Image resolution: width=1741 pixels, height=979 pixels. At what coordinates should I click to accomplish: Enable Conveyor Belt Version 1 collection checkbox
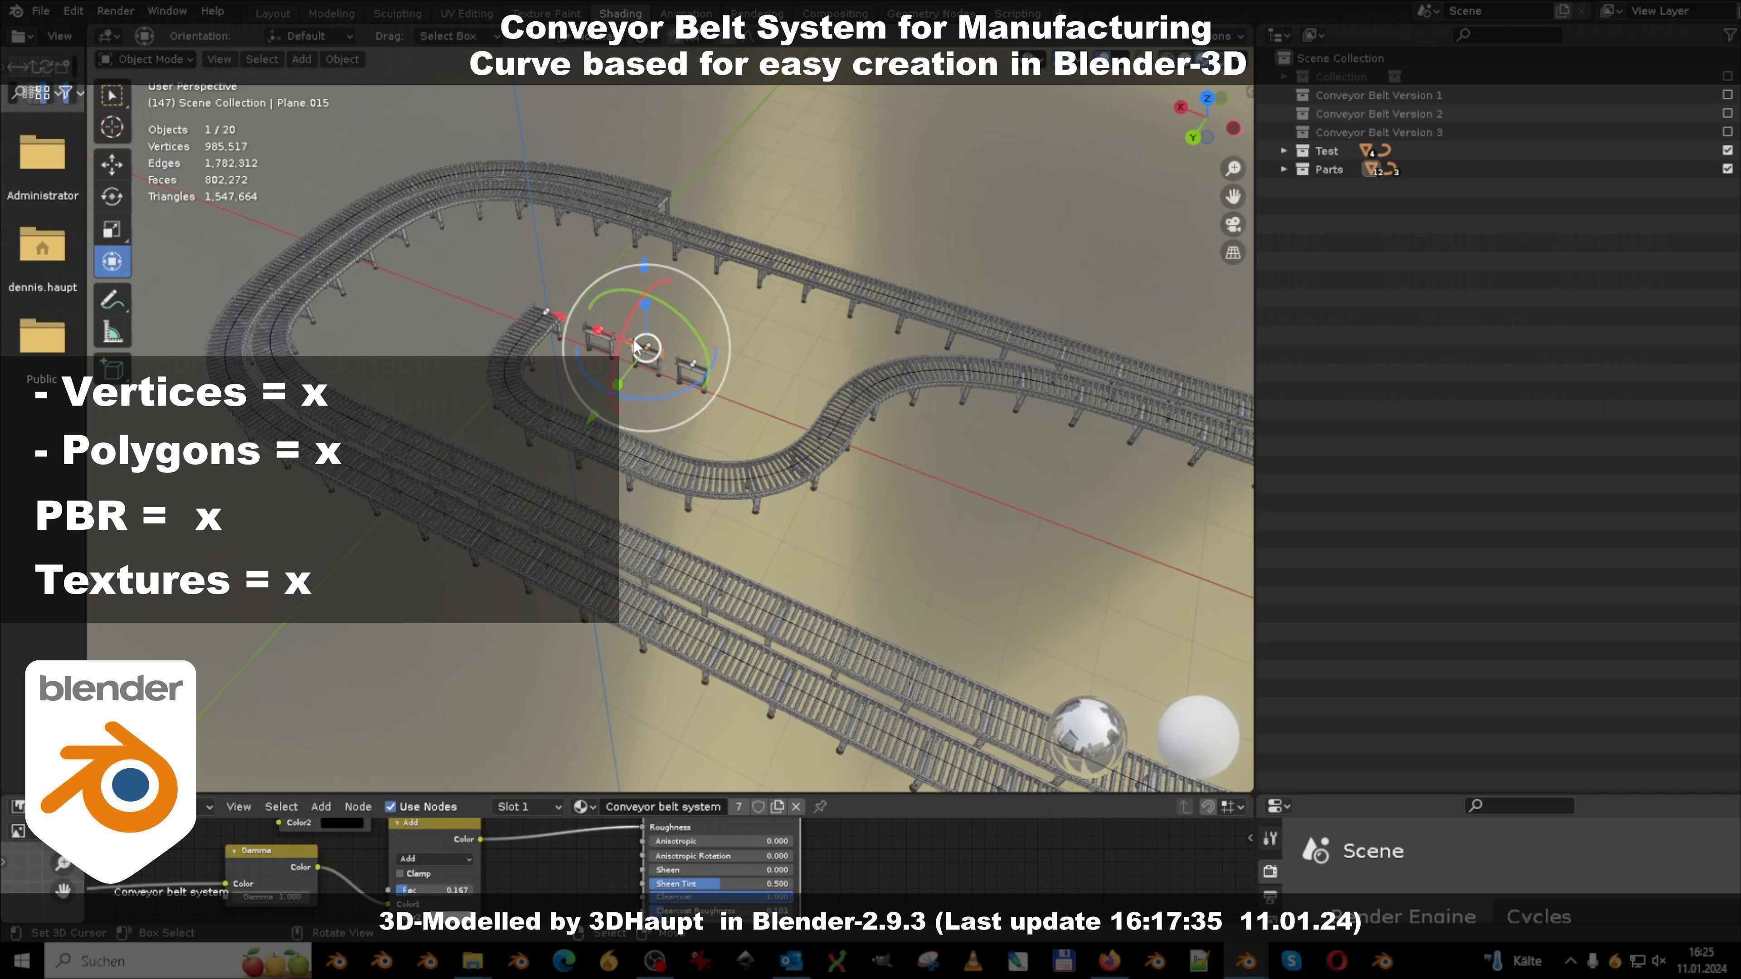tap(1727, 95)
